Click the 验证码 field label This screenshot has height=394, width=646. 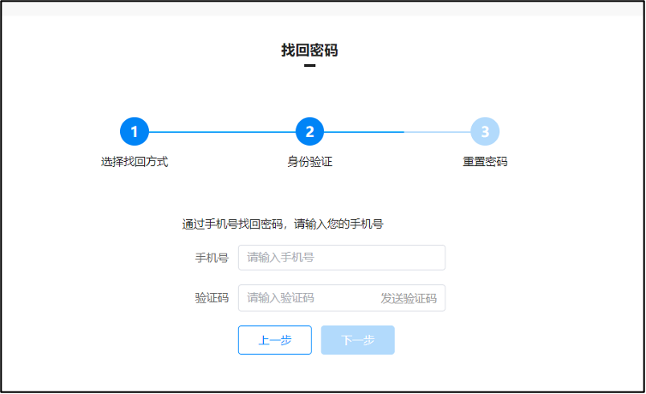click(212, 298)
